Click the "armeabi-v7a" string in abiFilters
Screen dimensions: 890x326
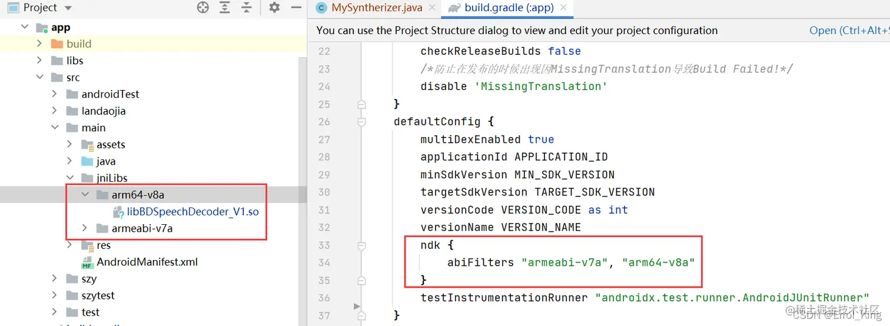pyautogui.click(x=564, y=262)
